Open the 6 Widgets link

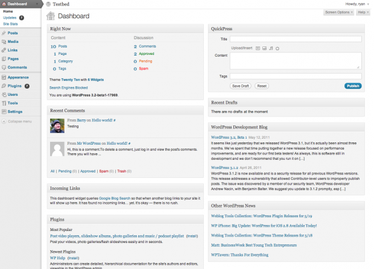tap(96, 80)
